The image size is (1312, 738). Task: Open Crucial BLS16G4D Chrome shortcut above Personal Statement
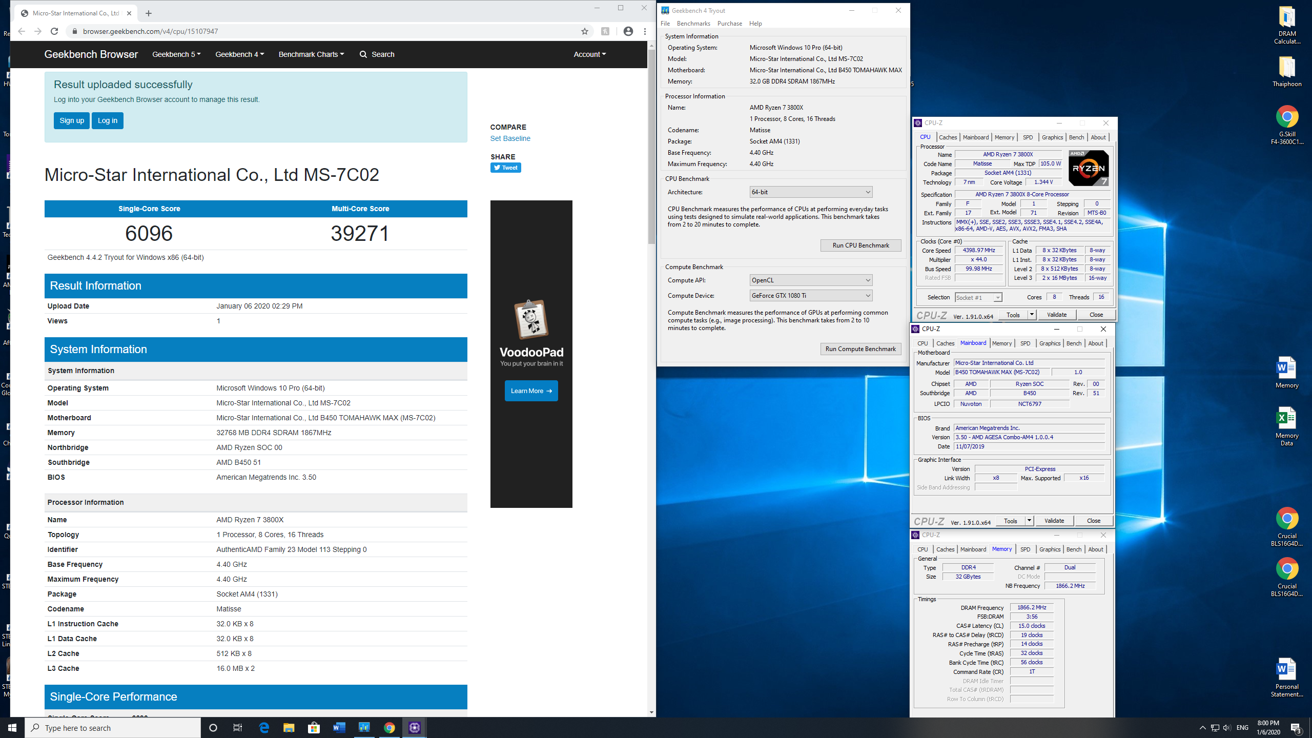[1287, 577]
